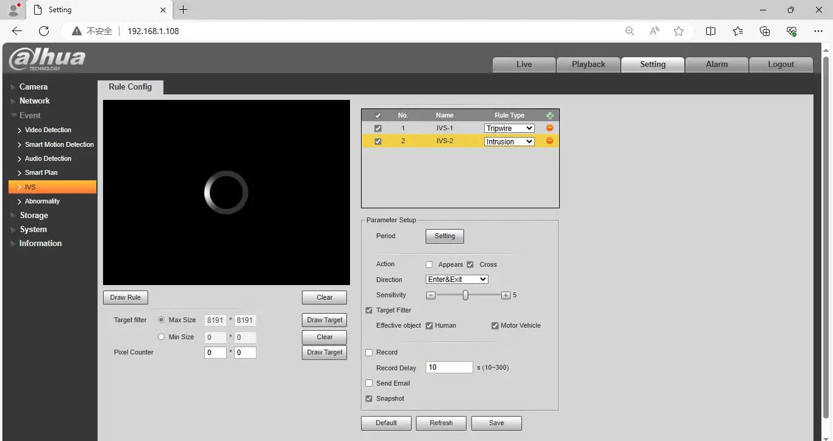Open the Rule Type dropdown for IVS-1
Screen dimensions: 833x441
point(509,128)
